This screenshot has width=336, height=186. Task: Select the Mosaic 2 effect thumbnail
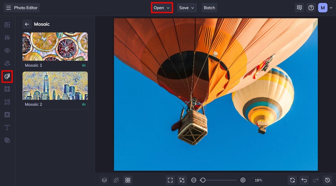(x=55, y=90)
